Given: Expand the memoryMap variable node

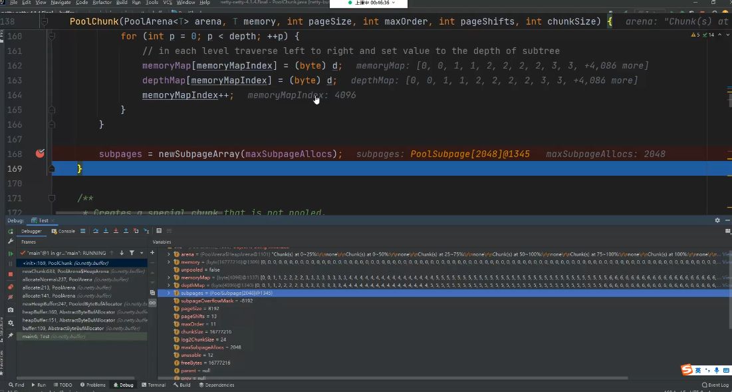Looking at the screenshot, I should (169, 278).
